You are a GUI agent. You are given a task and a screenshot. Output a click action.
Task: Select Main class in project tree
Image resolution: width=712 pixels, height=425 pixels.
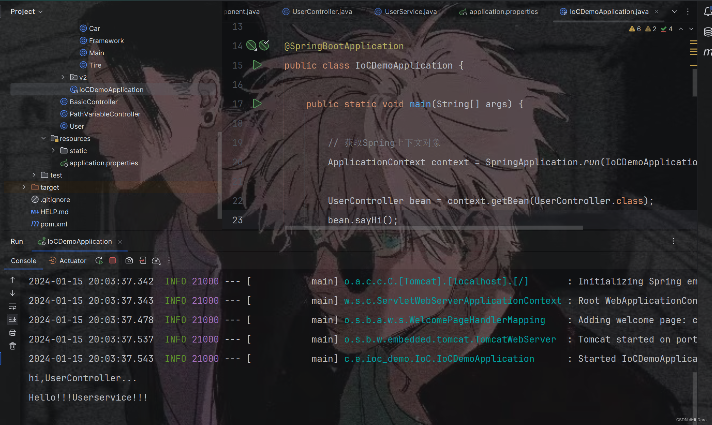tap(92, 53)
